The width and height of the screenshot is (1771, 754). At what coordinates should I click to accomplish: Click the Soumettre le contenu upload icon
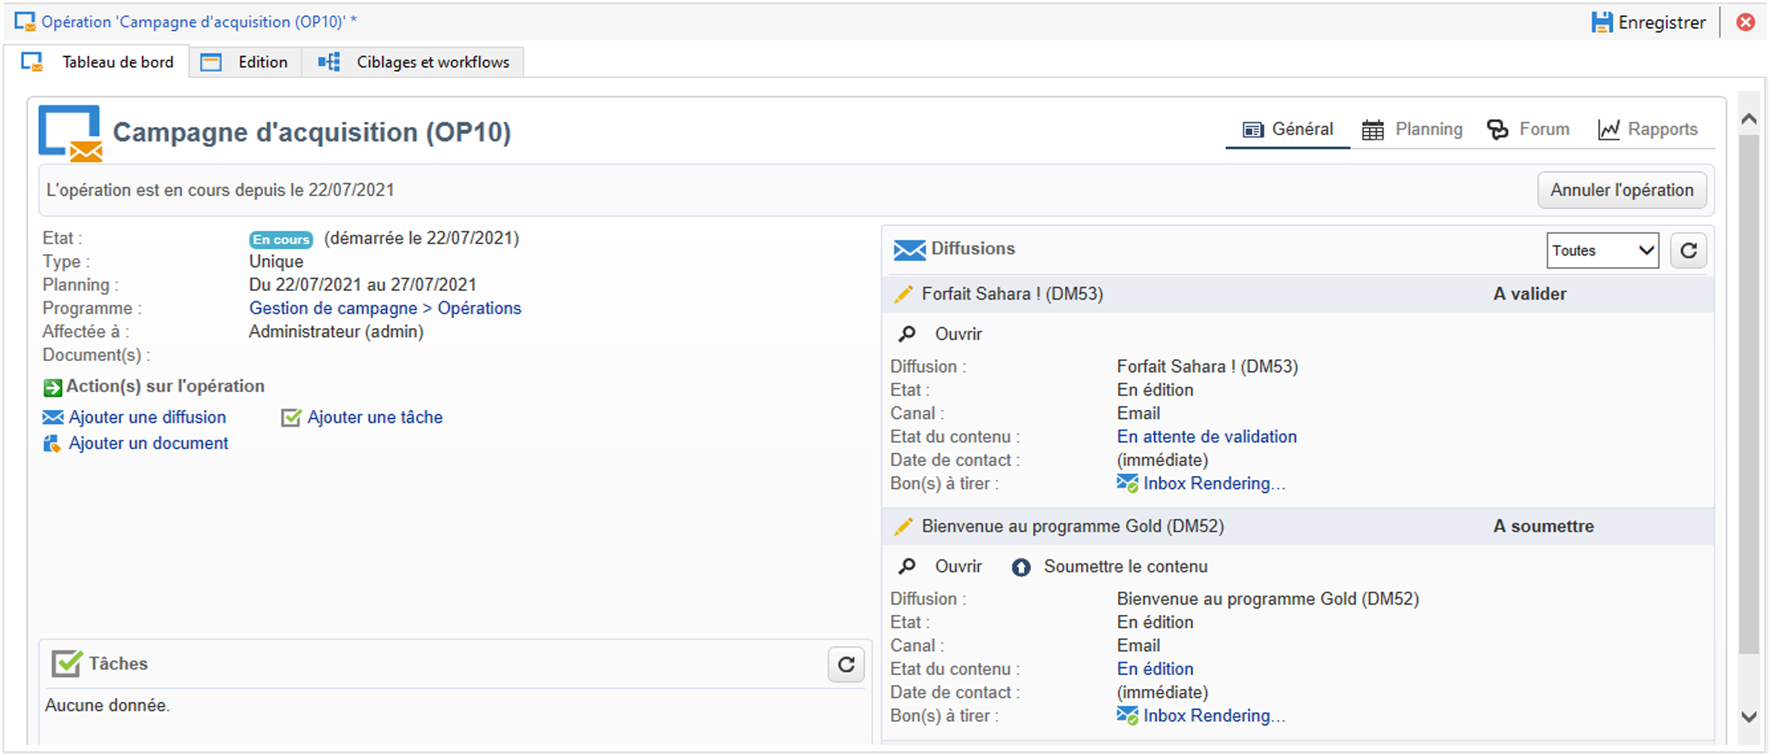(x=1021, y=568)
